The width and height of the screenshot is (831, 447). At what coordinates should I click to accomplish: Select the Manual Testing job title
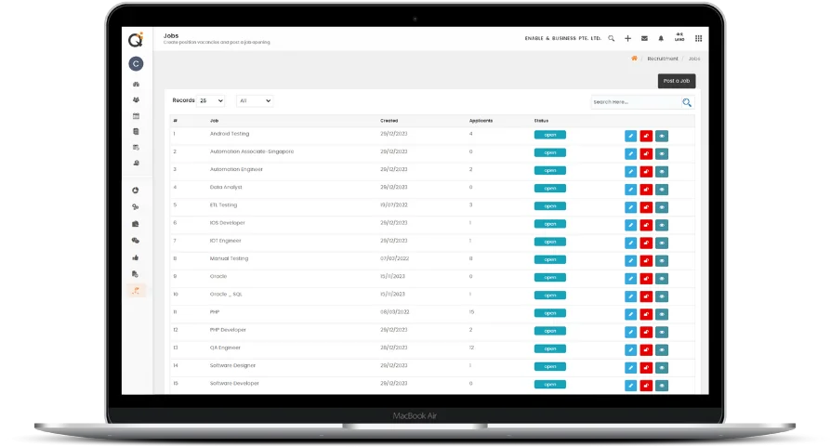click(x=229, y=258)
